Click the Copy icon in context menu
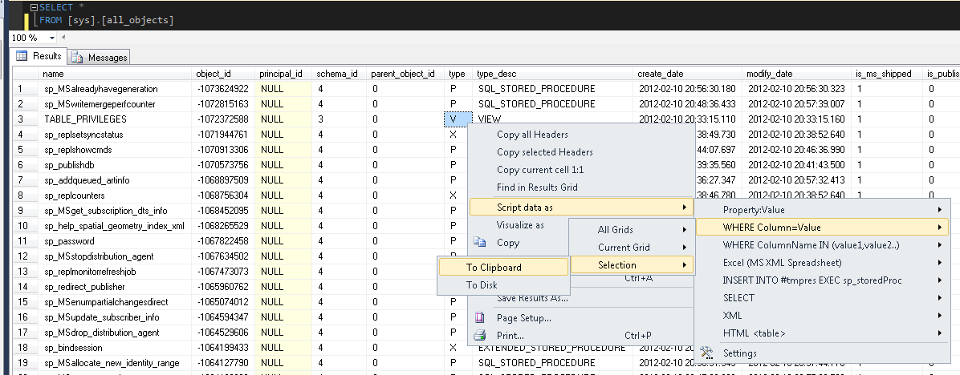Screen dimensions: 960x375 (x=480, y=243)
